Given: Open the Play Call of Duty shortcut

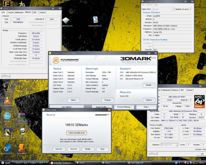Looking at the screenshot, I should 7,84.
